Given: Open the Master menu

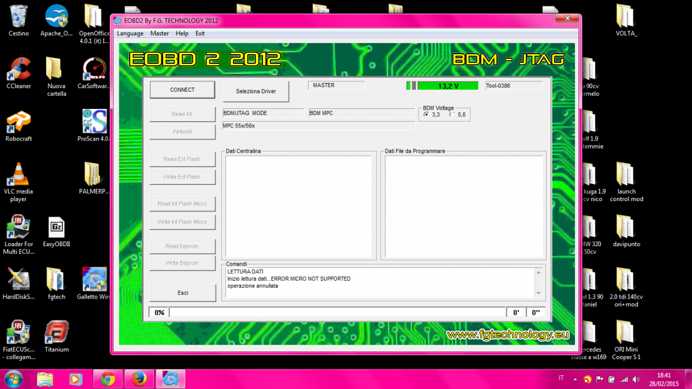Looking at the screenshot, I should click(x=160, y=33).
